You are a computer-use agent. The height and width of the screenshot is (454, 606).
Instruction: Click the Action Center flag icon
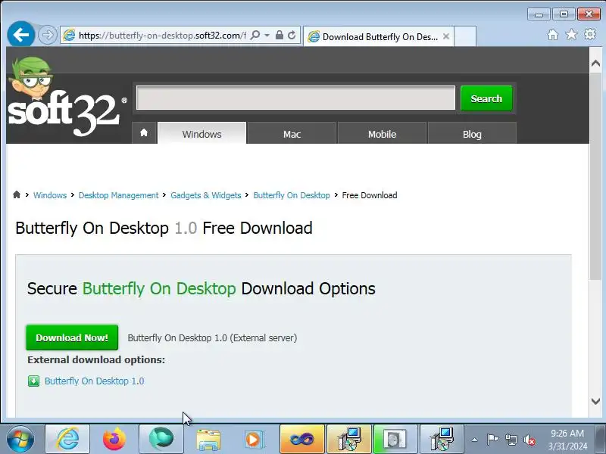click(492, 440)
